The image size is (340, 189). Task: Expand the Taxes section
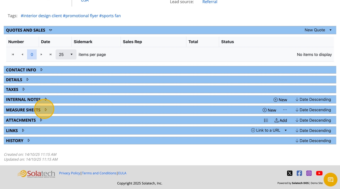pyautogui.click(x=24, y=89)
